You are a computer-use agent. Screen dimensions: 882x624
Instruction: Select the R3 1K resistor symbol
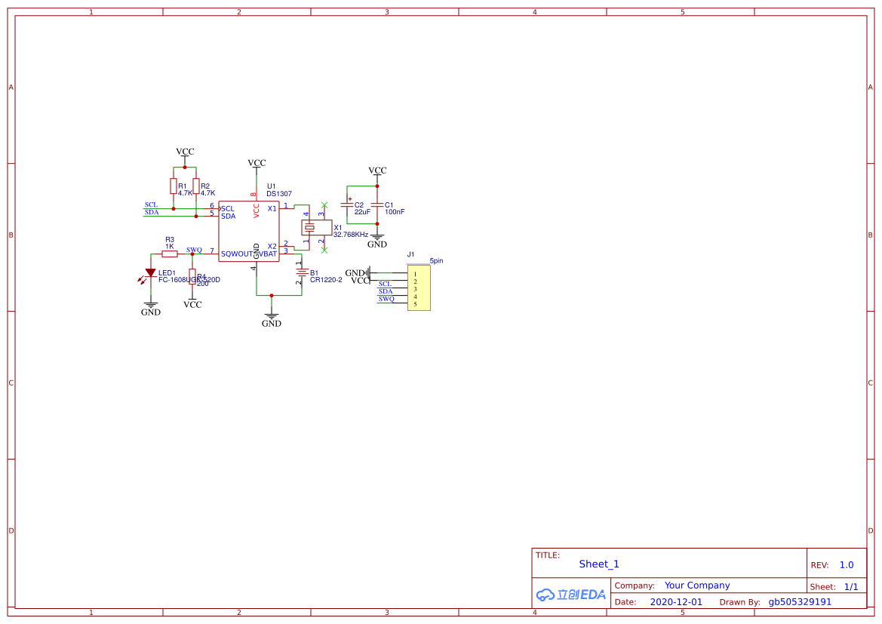click(170, 254)
